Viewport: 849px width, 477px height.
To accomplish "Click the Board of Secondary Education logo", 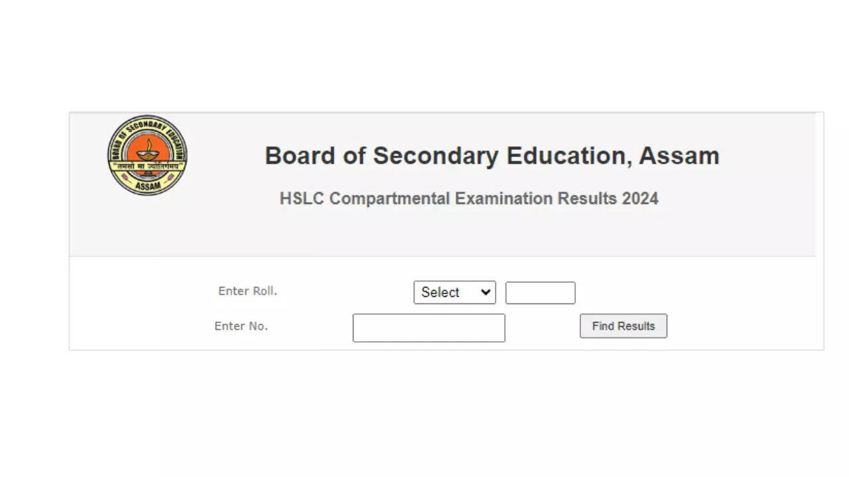I will (147, 155).
